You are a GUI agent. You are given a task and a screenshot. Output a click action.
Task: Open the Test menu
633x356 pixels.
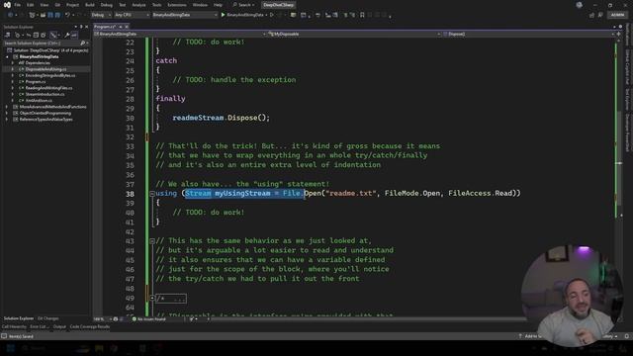pos(123,5)
